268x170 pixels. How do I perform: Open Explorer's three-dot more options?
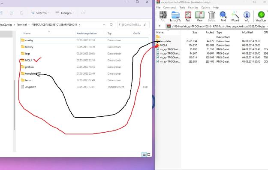pyautogui.click(x=83, y=13)
